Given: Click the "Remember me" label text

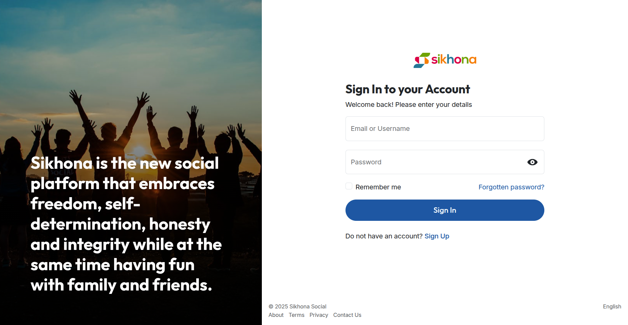Looking at the screenshot, I should (378, 187).
